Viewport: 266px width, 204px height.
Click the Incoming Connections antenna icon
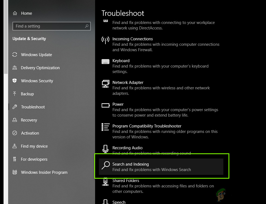105,40
